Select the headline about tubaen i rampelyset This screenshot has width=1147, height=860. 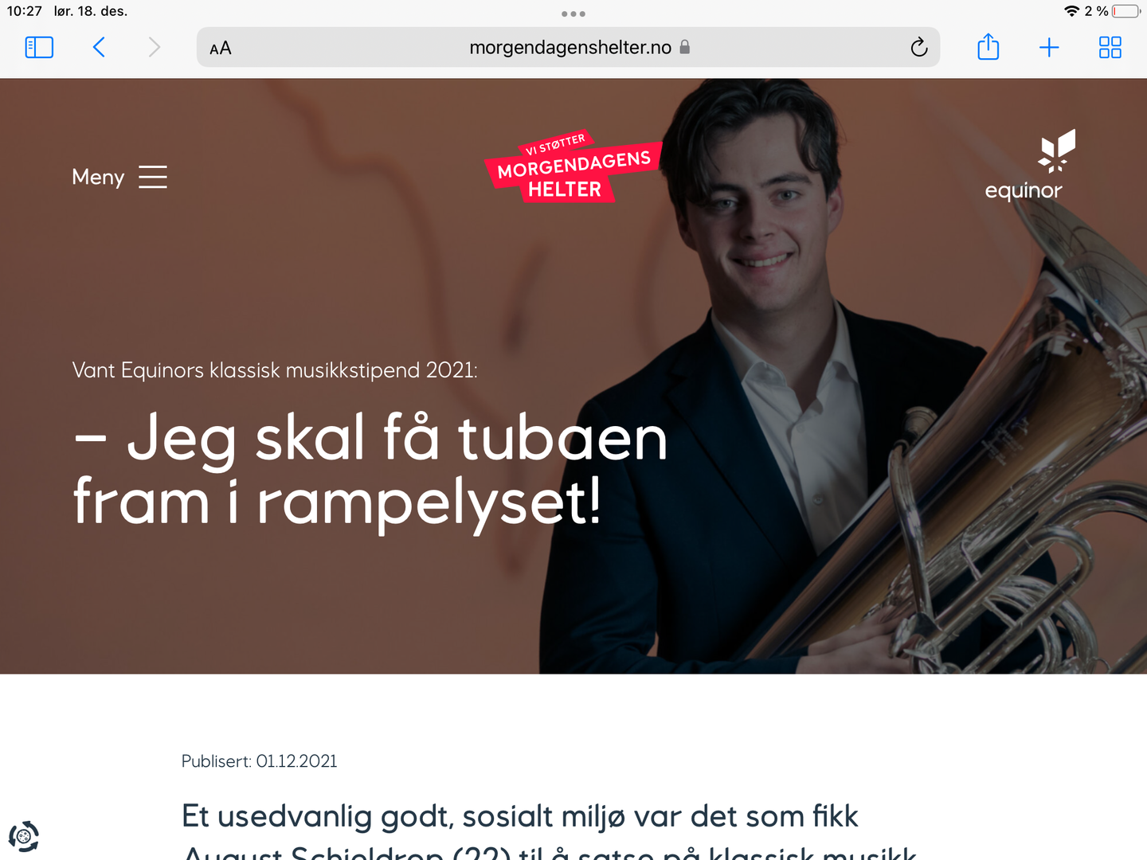(370, 470)
